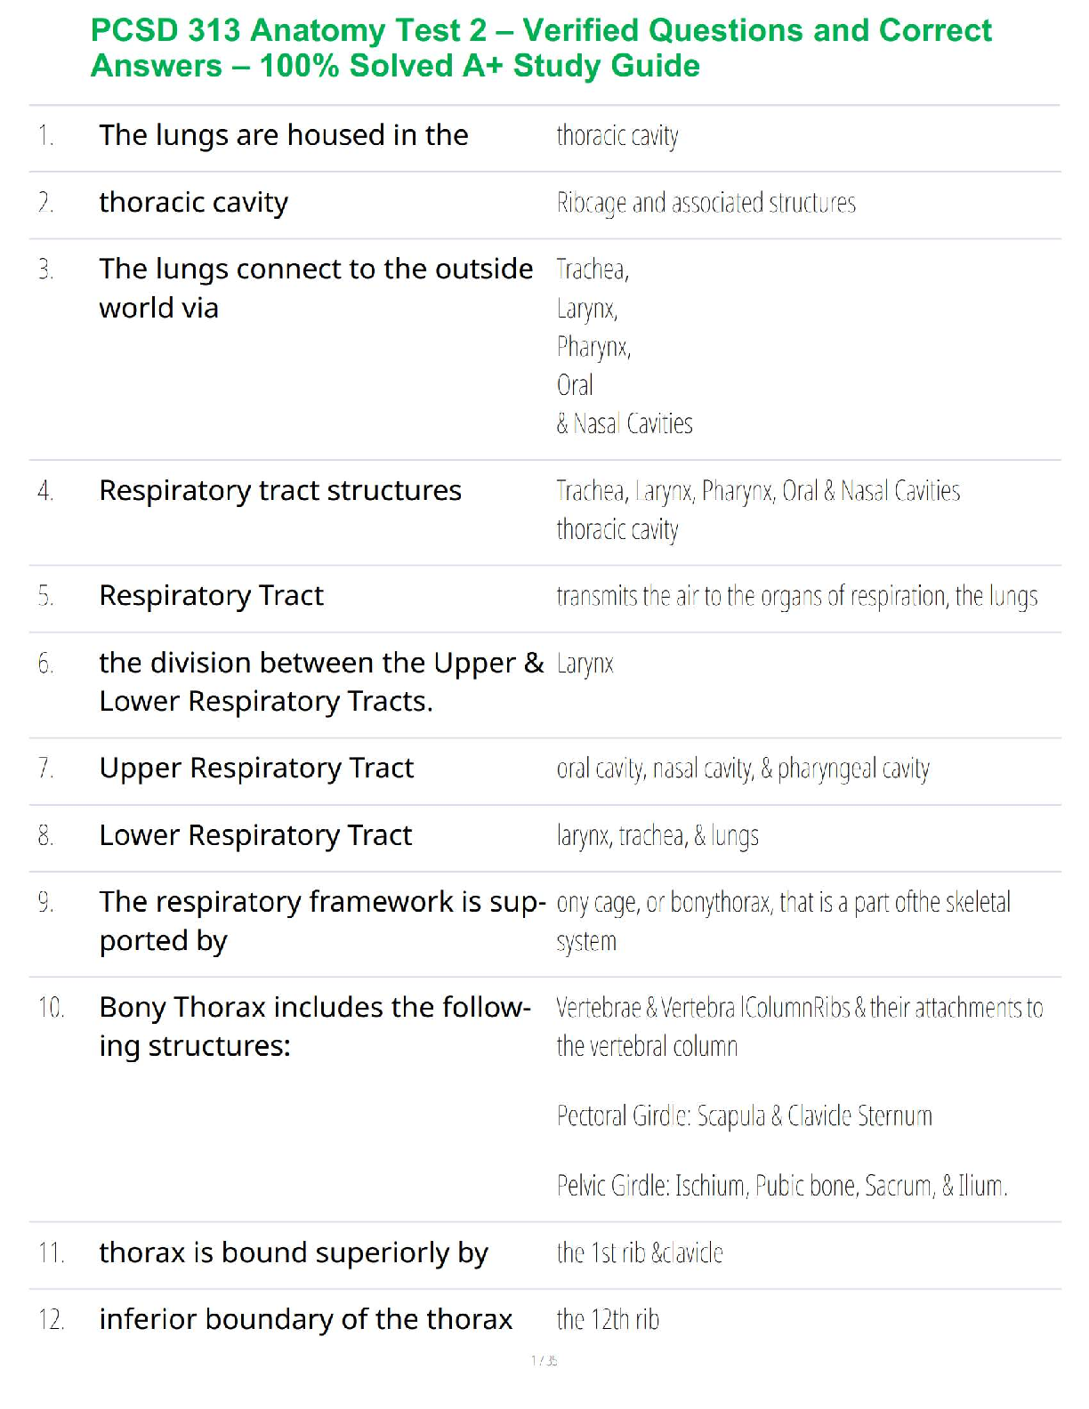
Task: Click the green study guide title heading
Action: pos(541,48)
